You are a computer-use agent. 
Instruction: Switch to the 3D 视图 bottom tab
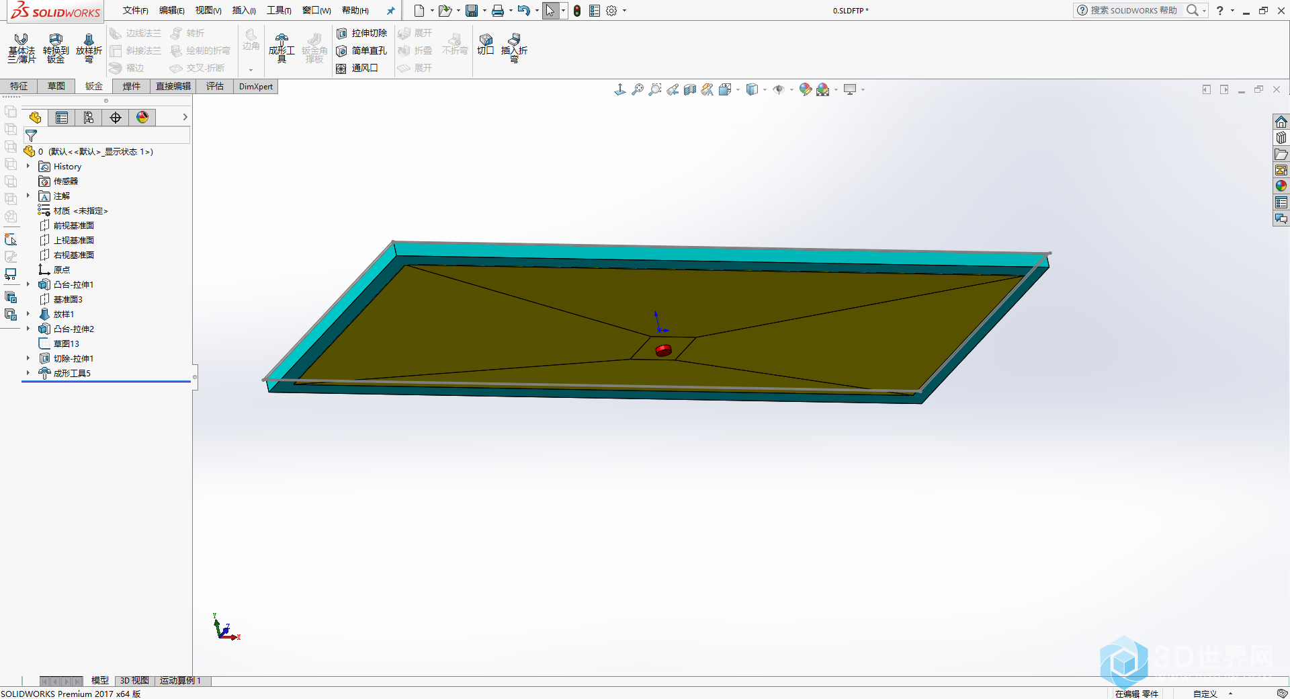tap(134, 681)
